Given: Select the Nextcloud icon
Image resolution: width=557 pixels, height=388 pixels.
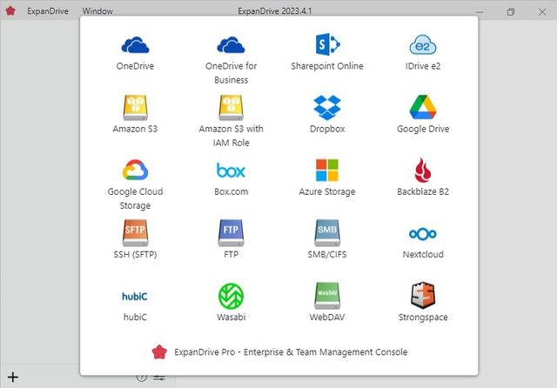Looking at the screenshot, I should [422, 233].
